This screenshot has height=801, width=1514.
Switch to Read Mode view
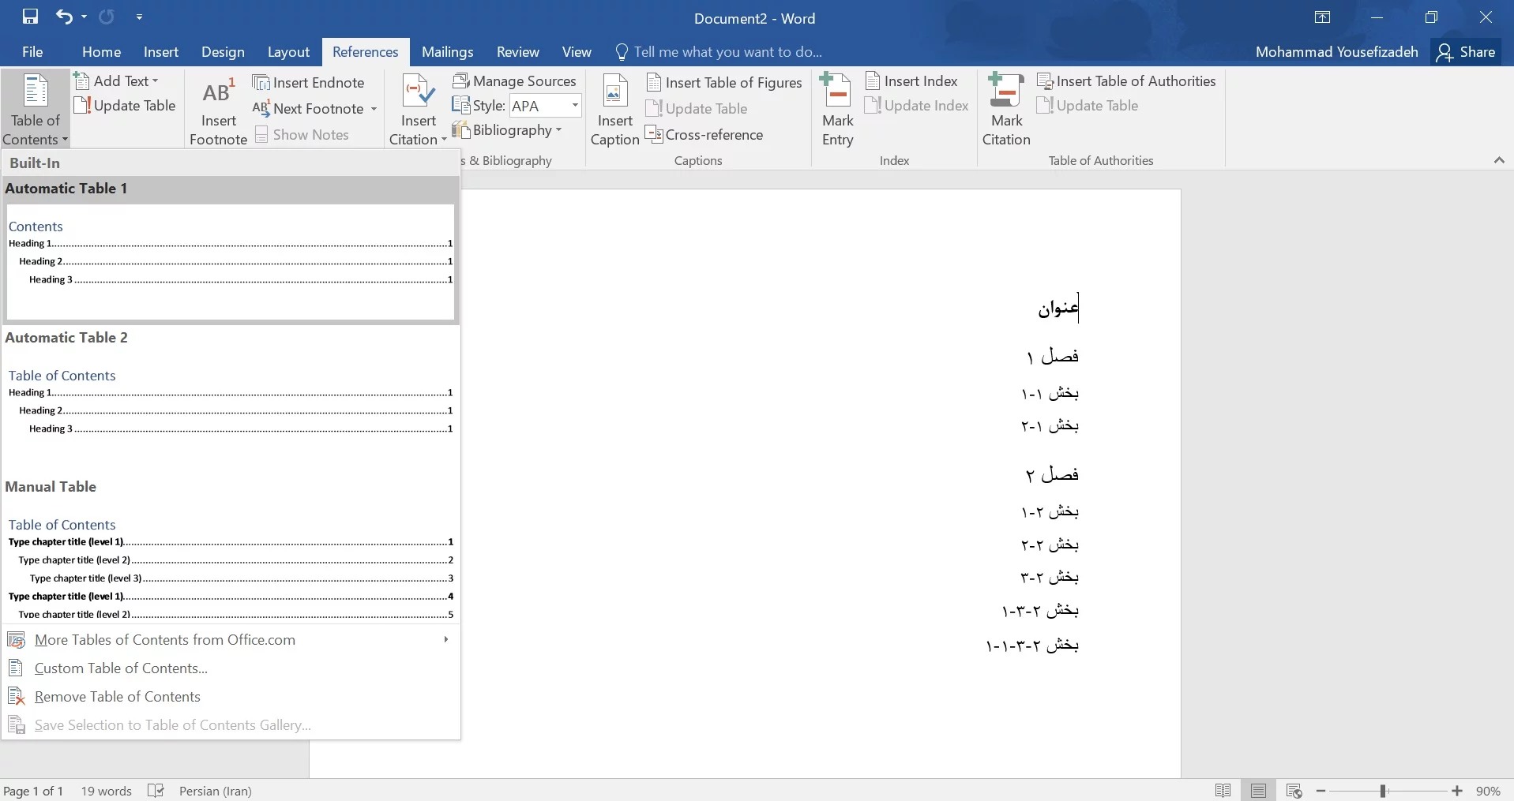(1223, 791)
